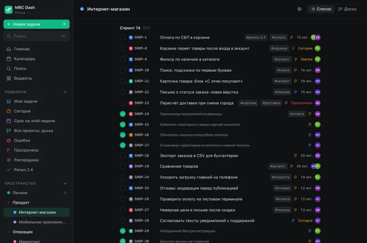Screen dimensions: 367x243
Task: Click the Calendar icon in sidebar
Action: click(9, 59)
